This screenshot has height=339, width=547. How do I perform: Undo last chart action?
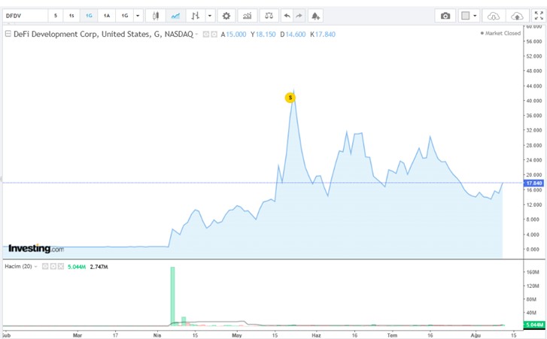tap(287, 16)
